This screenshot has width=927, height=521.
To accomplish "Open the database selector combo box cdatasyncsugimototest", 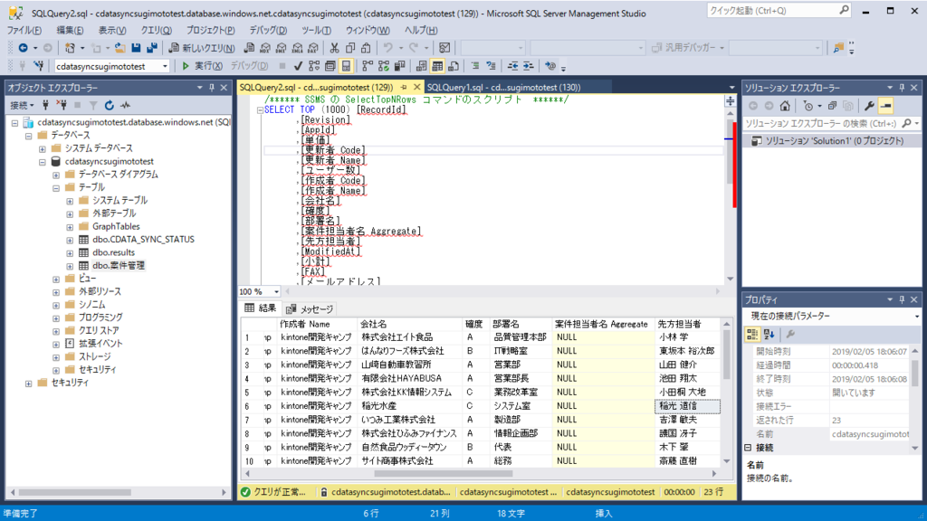I will 111,66.
